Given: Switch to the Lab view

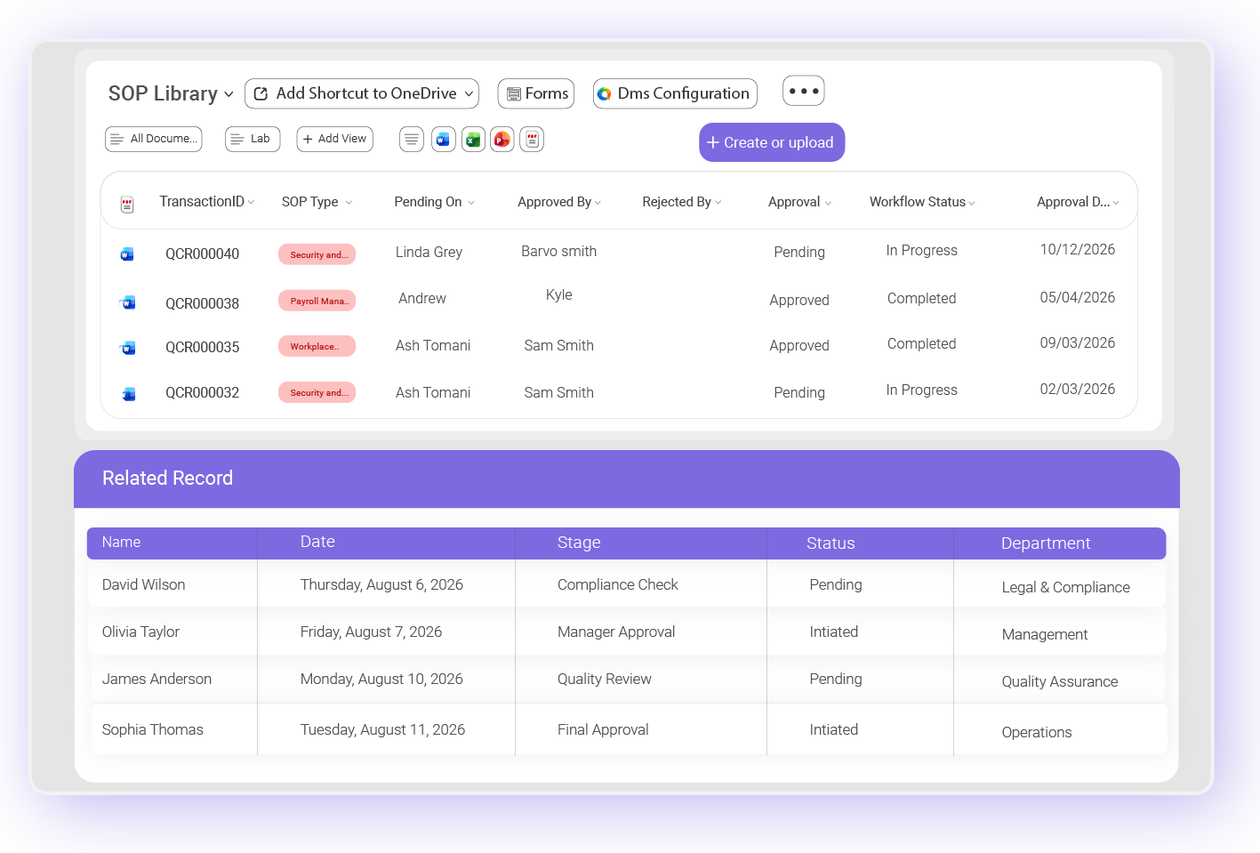Looking at the screenshot, I should pos(253,139).
